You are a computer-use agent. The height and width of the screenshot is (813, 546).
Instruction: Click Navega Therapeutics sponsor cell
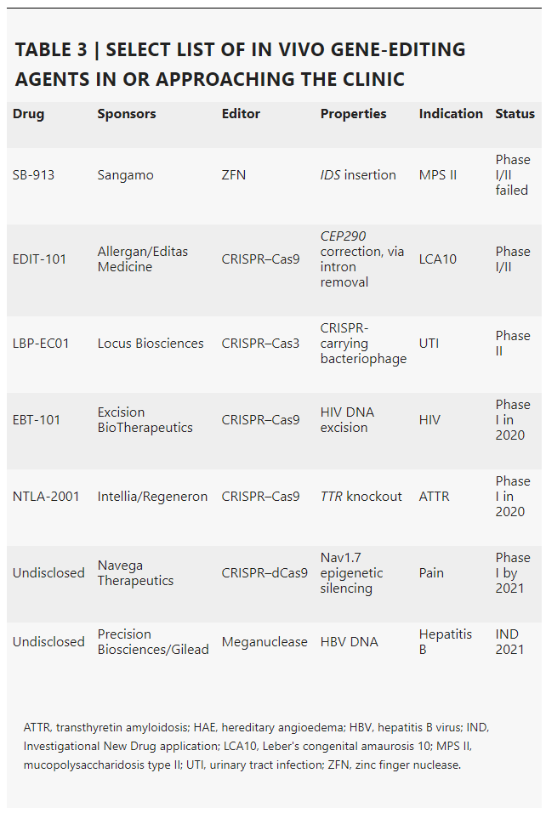(x=135, y=573)
